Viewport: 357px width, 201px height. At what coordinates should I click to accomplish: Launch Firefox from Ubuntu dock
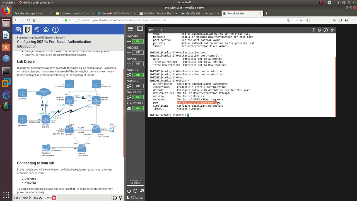(x=6, y=11)
